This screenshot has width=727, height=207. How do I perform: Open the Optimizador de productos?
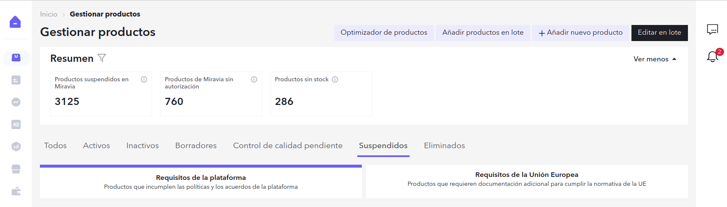383,33
